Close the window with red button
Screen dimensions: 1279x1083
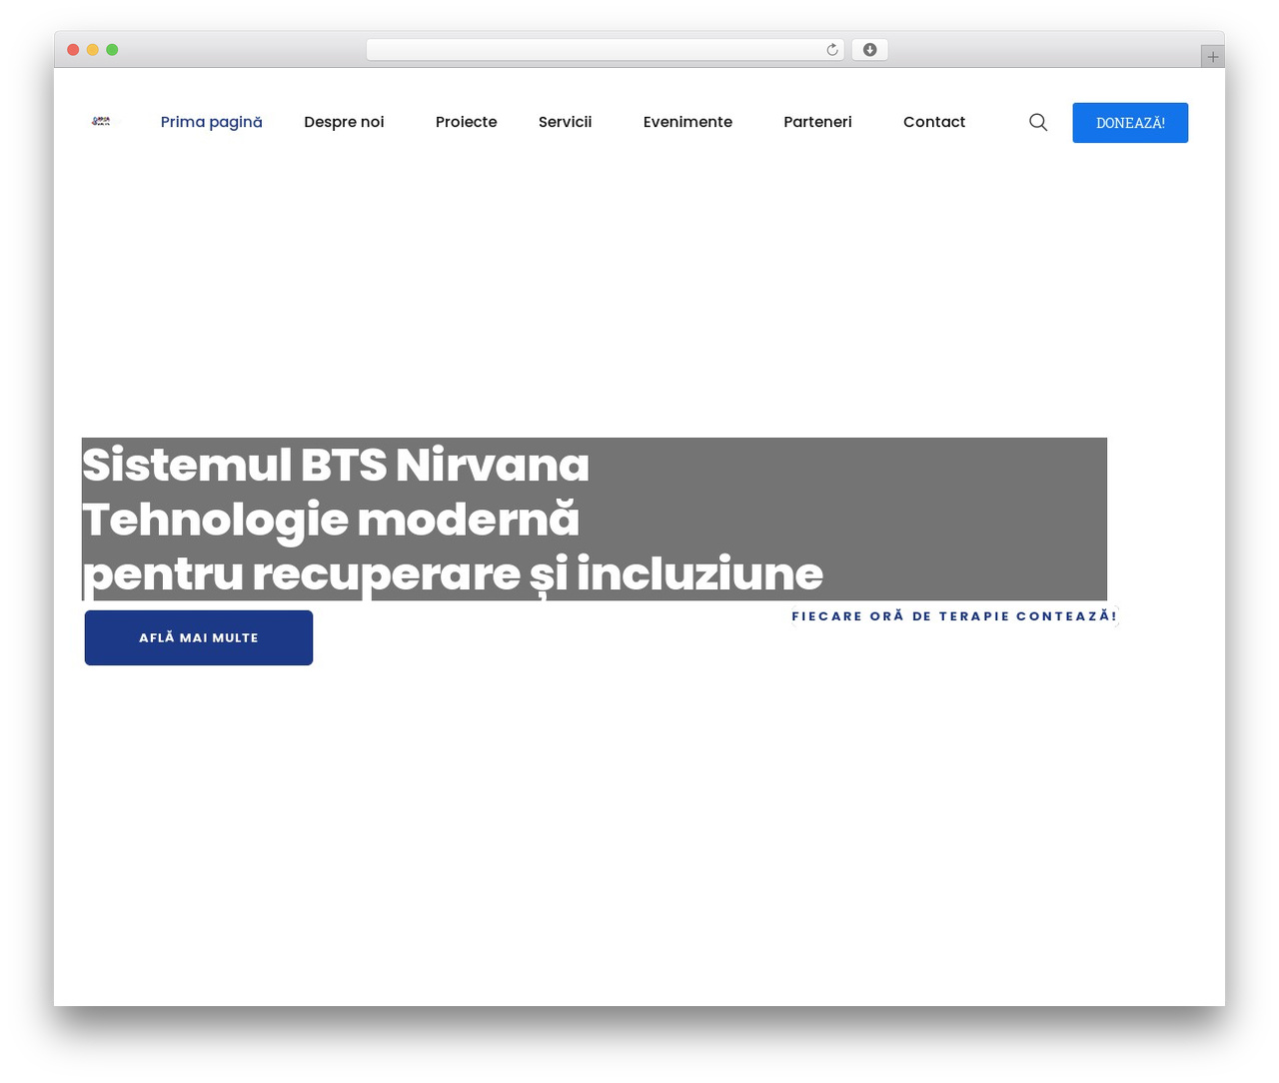click(x=73, y=50)
